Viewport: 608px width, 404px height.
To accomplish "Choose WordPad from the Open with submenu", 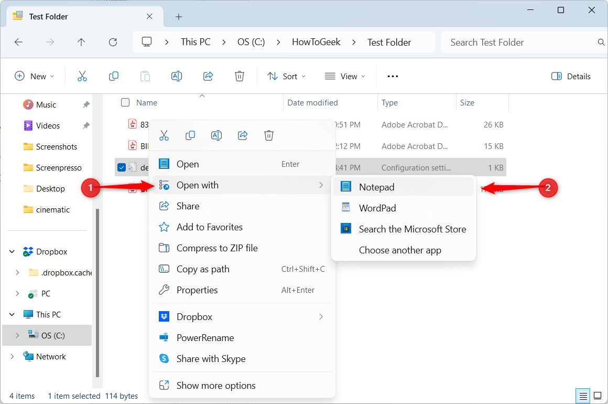I will [403, 208].
